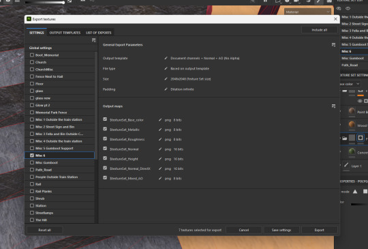Check the Boot_Memorial texture set
Image resolution: width=368 pixels, height=249 pixels.
click(32, 55)
